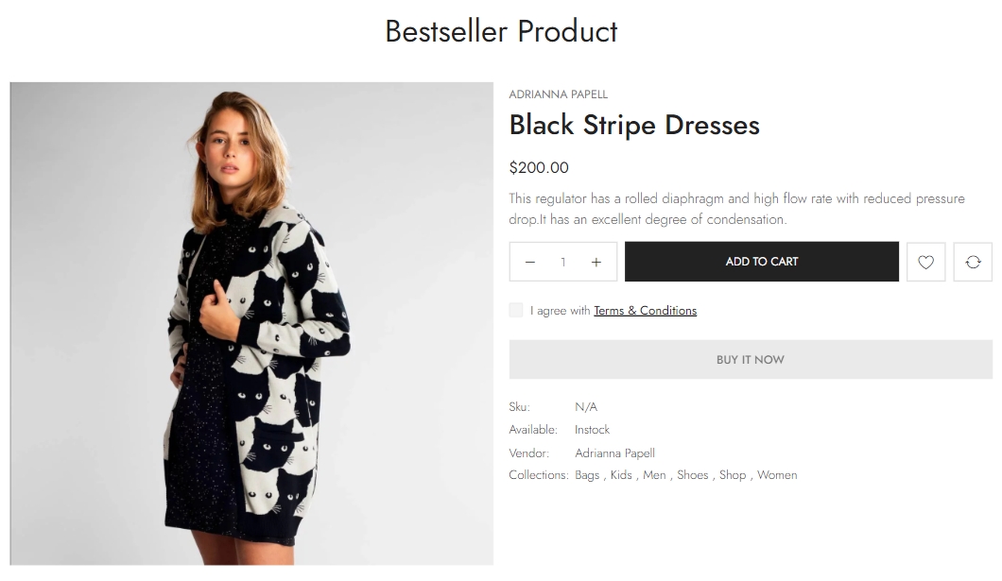Open the Black Stripe Dresses title link
Screen dimensions: 1002x581
coord(634,125)
